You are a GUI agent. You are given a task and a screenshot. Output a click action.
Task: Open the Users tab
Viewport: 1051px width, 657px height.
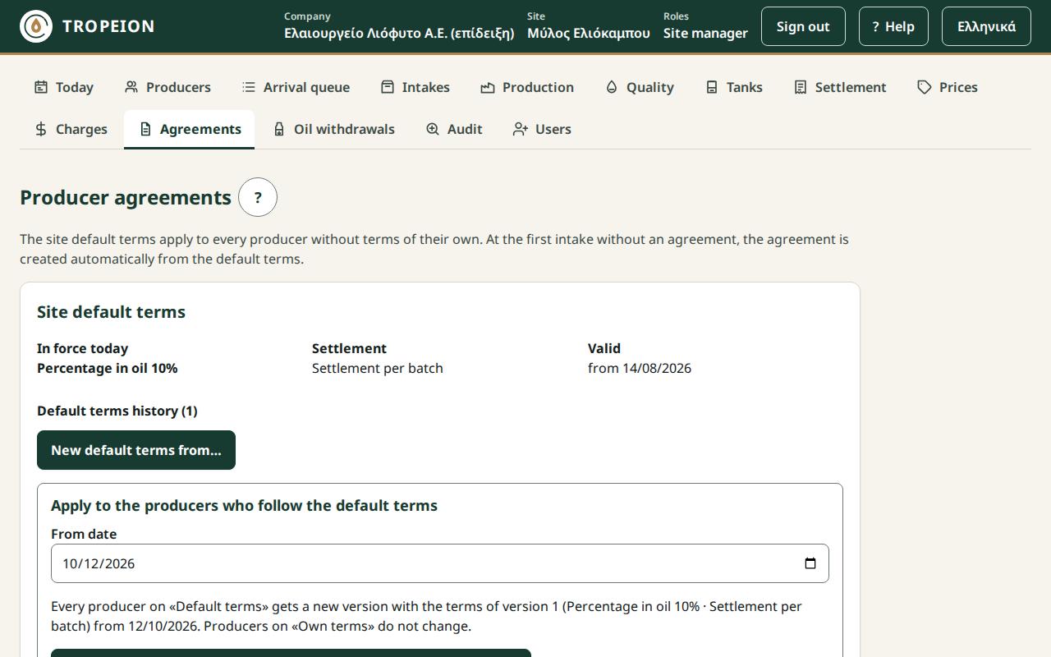point(542,129)
